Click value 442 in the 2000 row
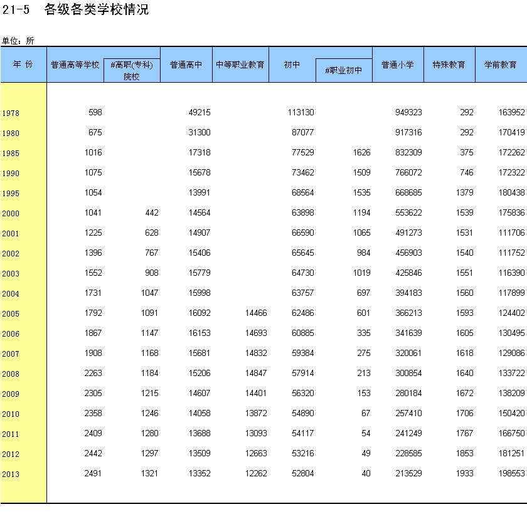This screenshot has width=527, height=524. tap(152, 213)
